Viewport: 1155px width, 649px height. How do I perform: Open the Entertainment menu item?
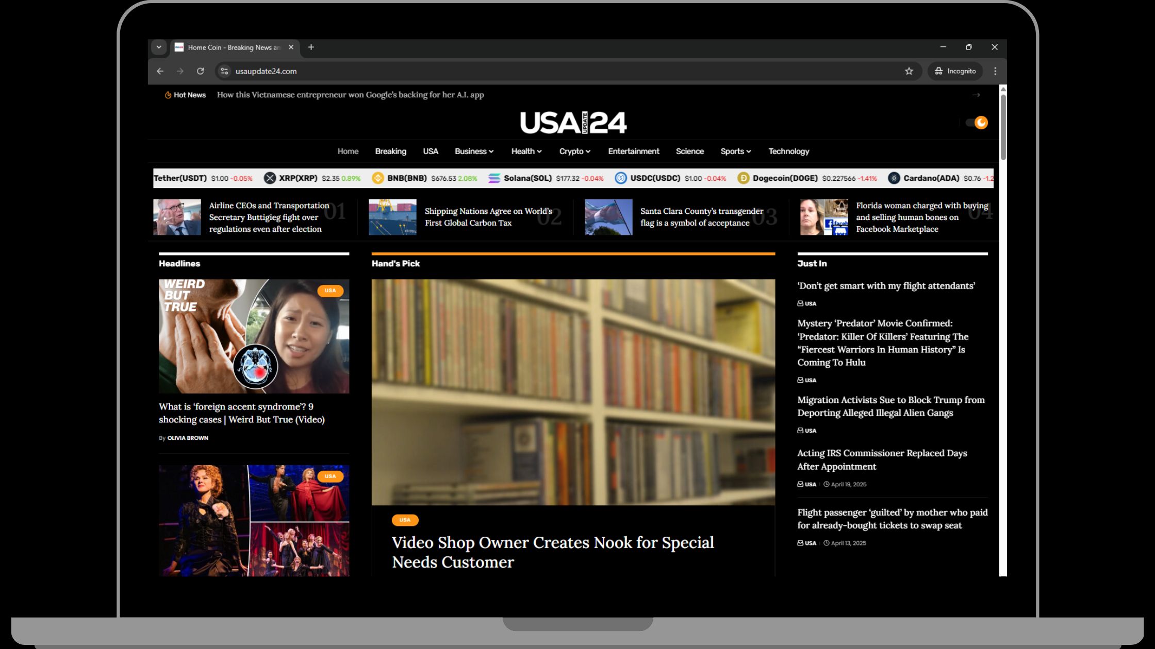[633, 151]
